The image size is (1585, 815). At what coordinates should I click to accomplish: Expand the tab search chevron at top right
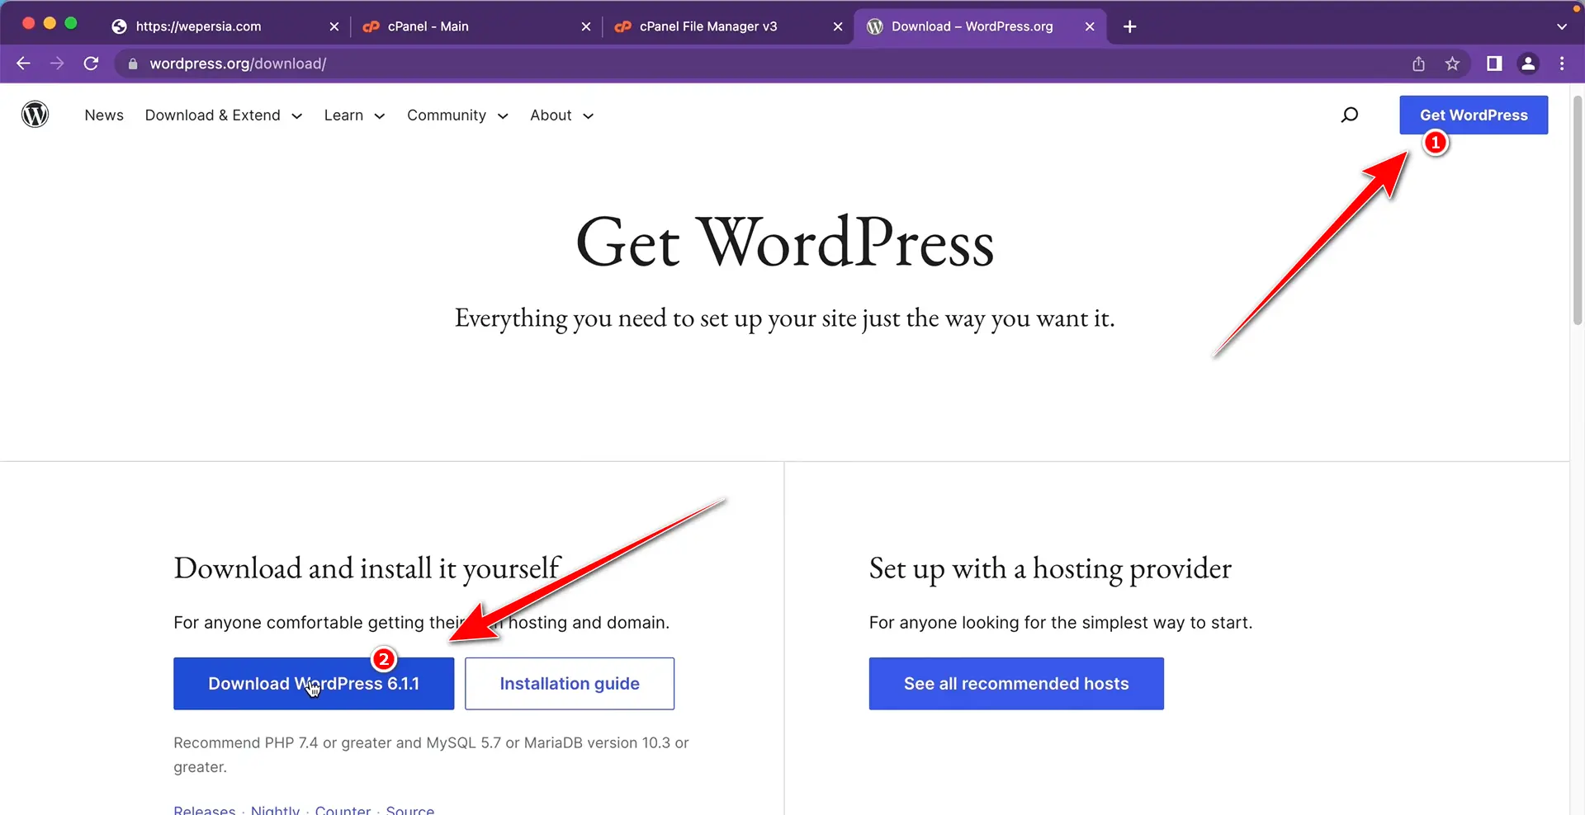(x=1562, y=26)
